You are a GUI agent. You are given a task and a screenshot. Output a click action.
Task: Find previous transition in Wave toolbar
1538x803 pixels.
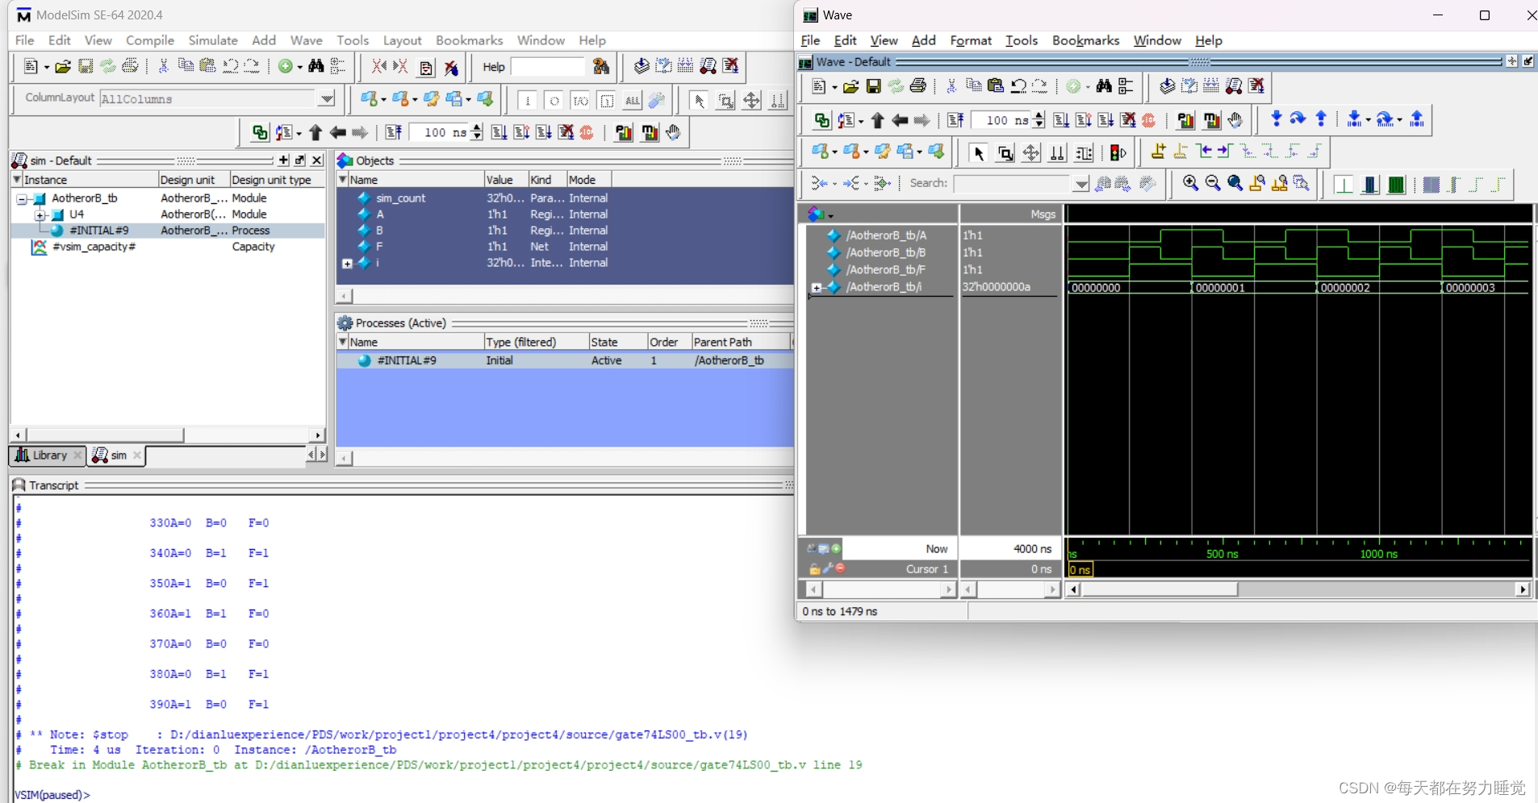pyautogui.click(x=1203, y=152)
